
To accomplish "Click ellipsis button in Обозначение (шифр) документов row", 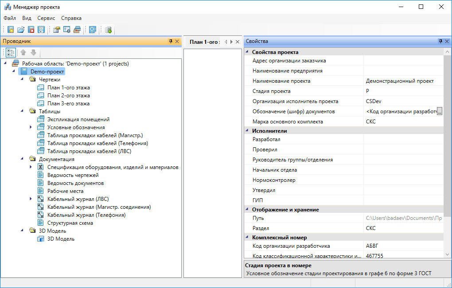I will (x=440, y=111).
